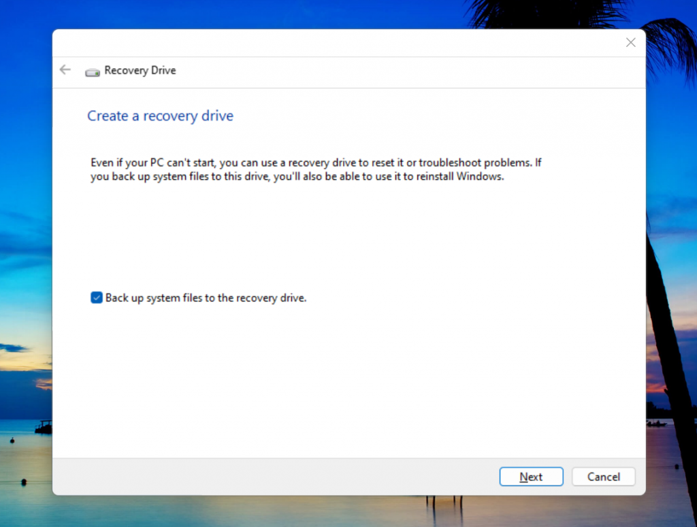
Task: Uncheck Back up system files to recovery drive
Action: [x=96, y=298]
